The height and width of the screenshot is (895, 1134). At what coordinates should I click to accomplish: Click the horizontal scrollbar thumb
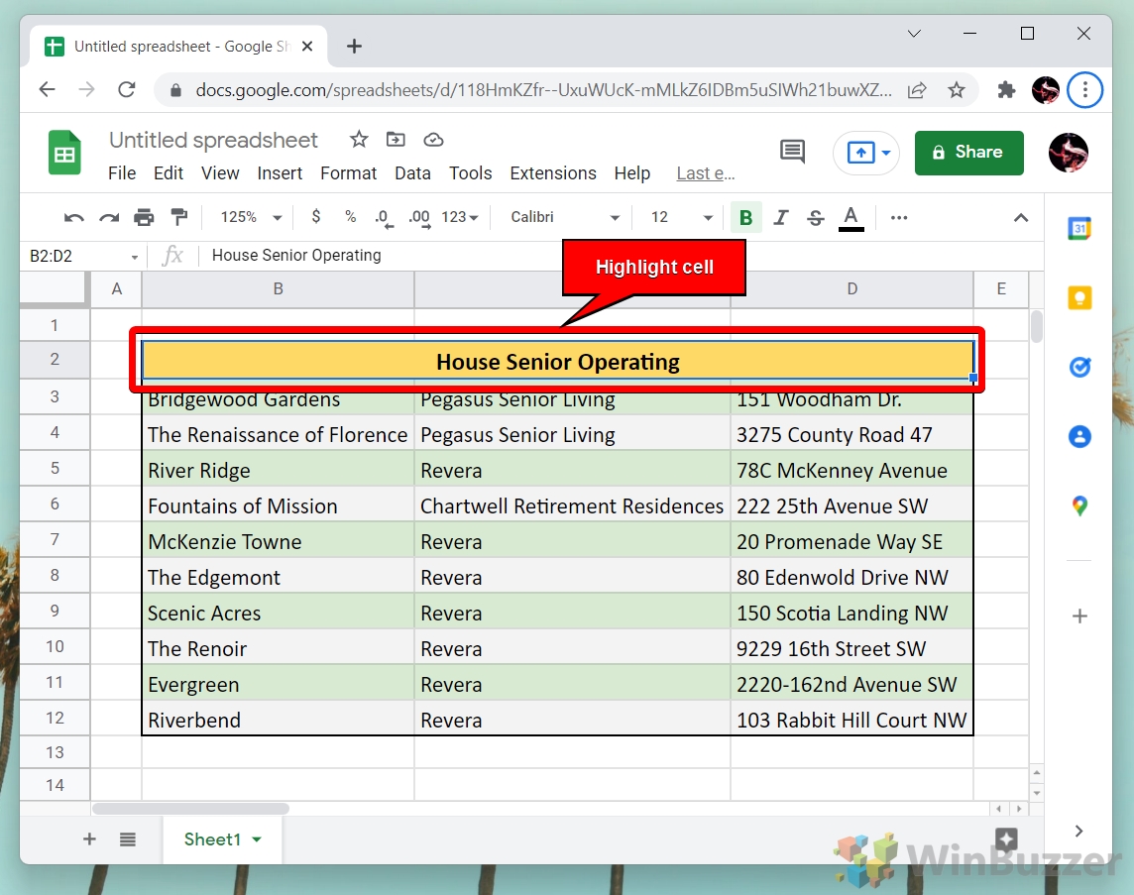click(x=191, y=808)
